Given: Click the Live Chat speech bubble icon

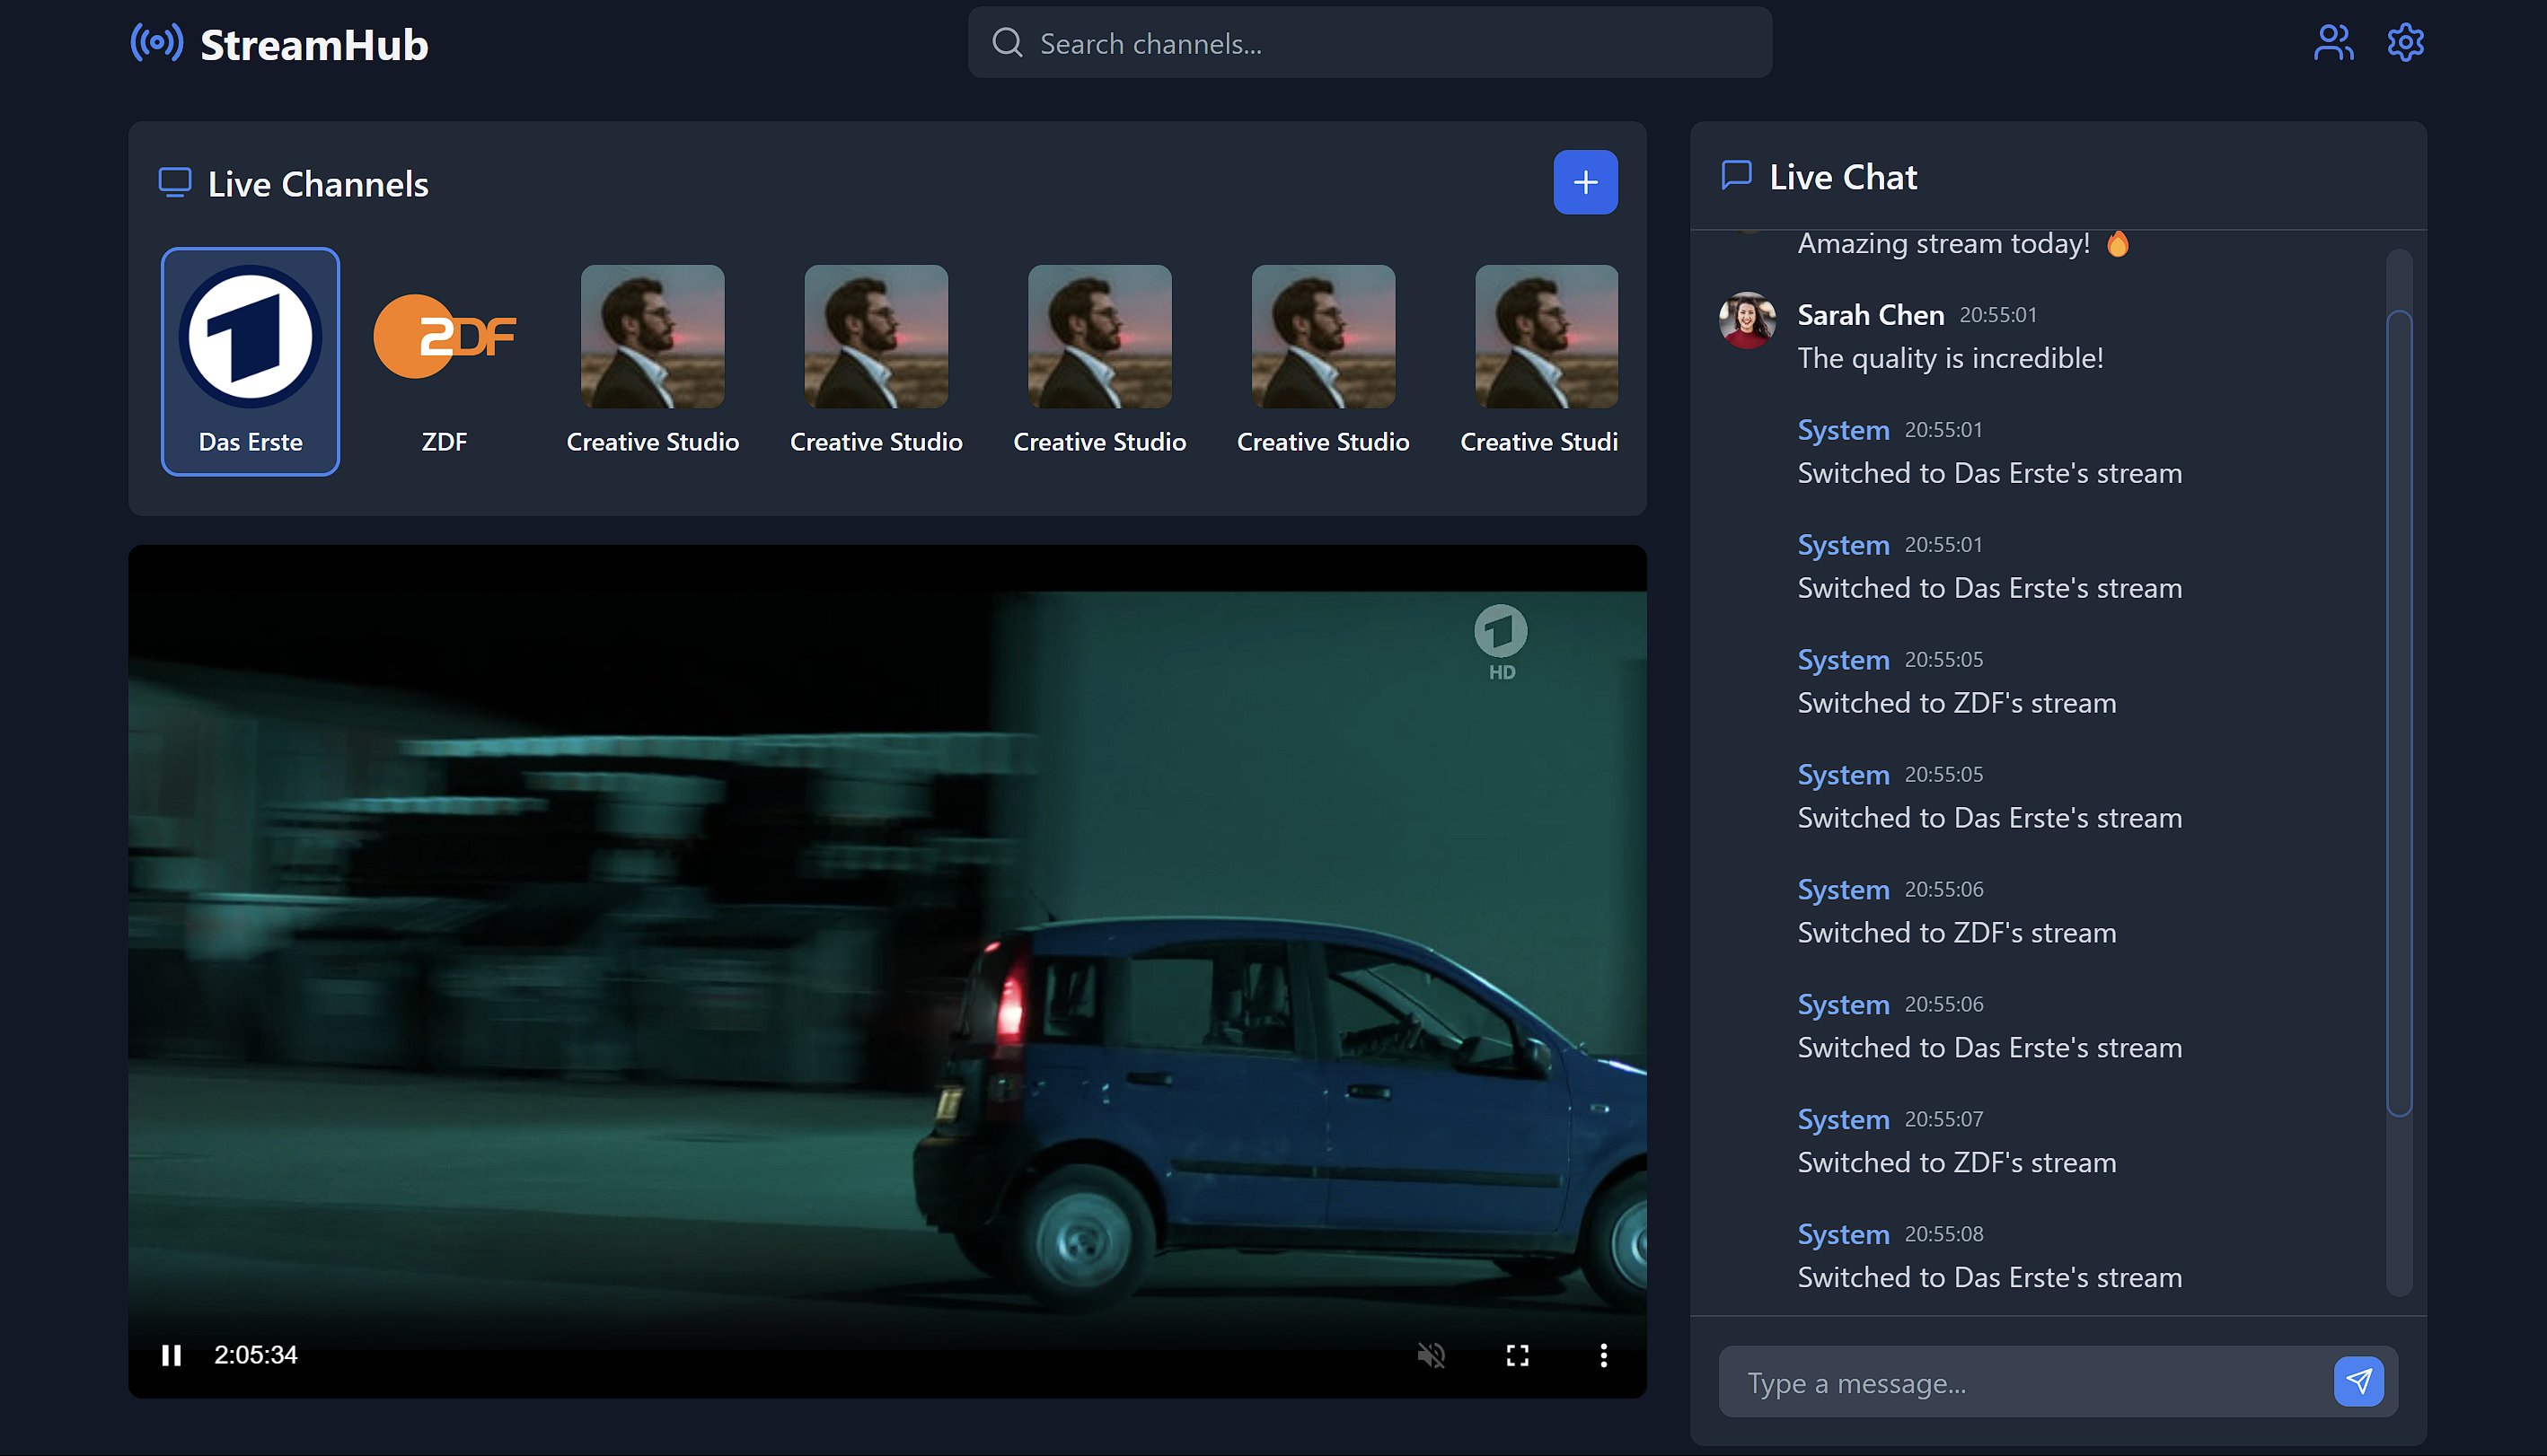Looking at the screenshot, I should pyautogui.click(x=1737, y=175).
